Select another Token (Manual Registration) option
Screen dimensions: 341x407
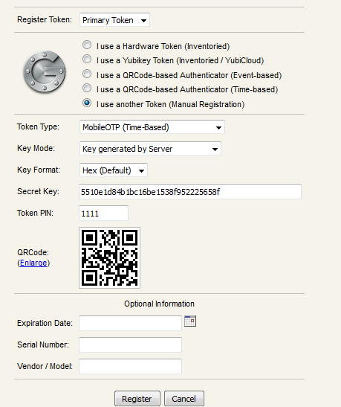pos(87,103)
